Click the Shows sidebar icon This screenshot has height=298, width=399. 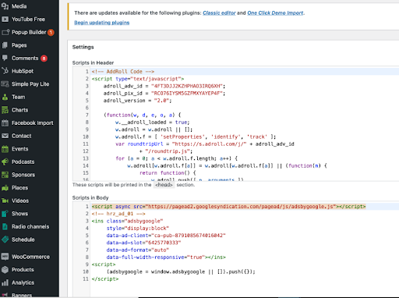tap(5, 214)
